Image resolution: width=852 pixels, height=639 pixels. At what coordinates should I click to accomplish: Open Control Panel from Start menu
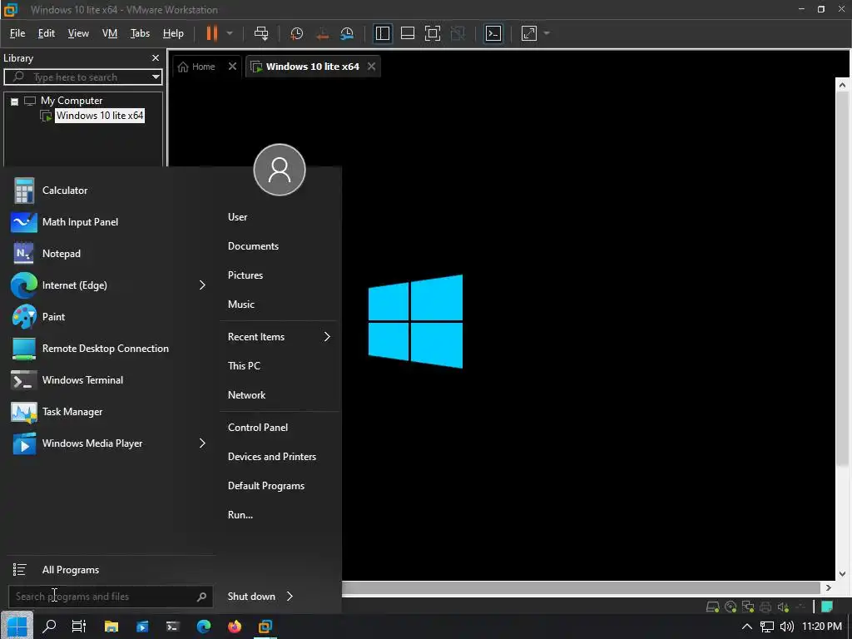coord(258,428)
